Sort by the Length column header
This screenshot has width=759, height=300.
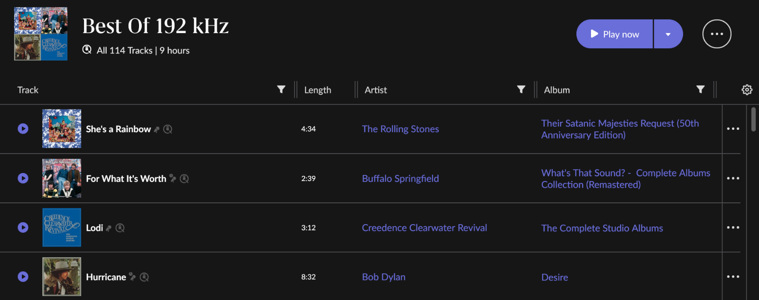coord(318,90)
